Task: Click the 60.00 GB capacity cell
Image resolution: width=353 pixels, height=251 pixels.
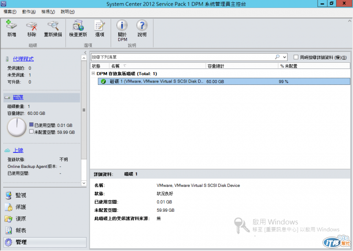Action: [x=215, y=82]
